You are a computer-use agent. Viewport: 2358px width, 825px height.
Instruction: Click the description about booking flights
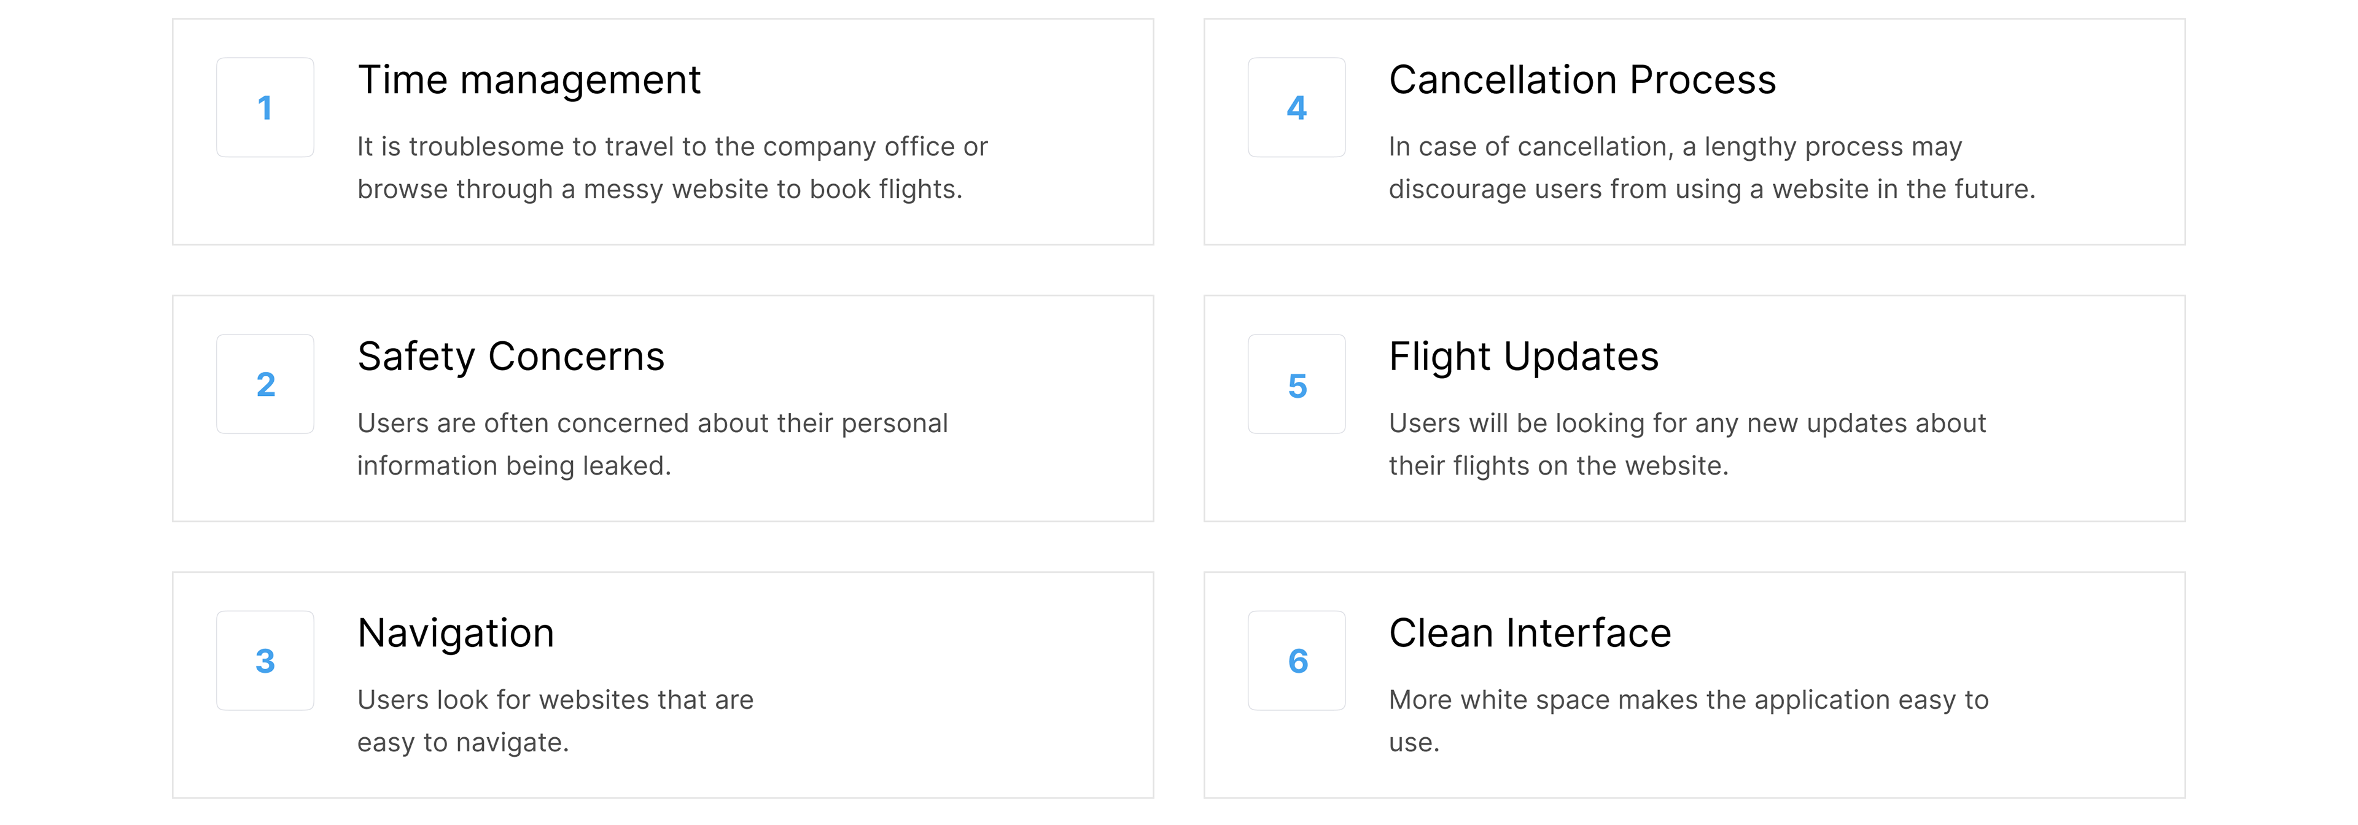[672, 168]
